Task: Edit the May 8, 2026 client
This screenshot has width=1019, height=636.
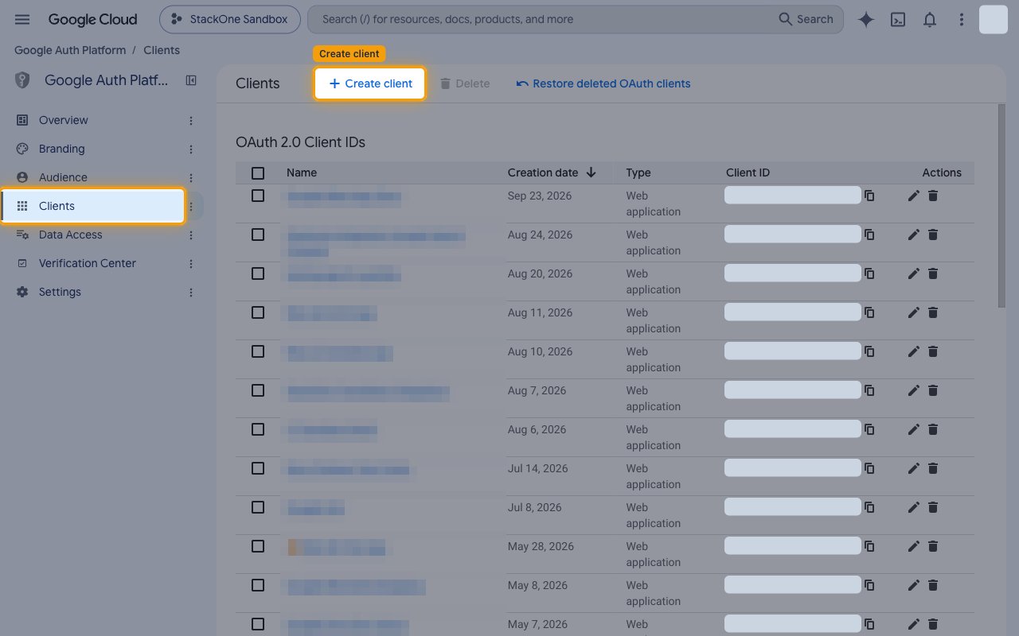Action: pos(913,585)
